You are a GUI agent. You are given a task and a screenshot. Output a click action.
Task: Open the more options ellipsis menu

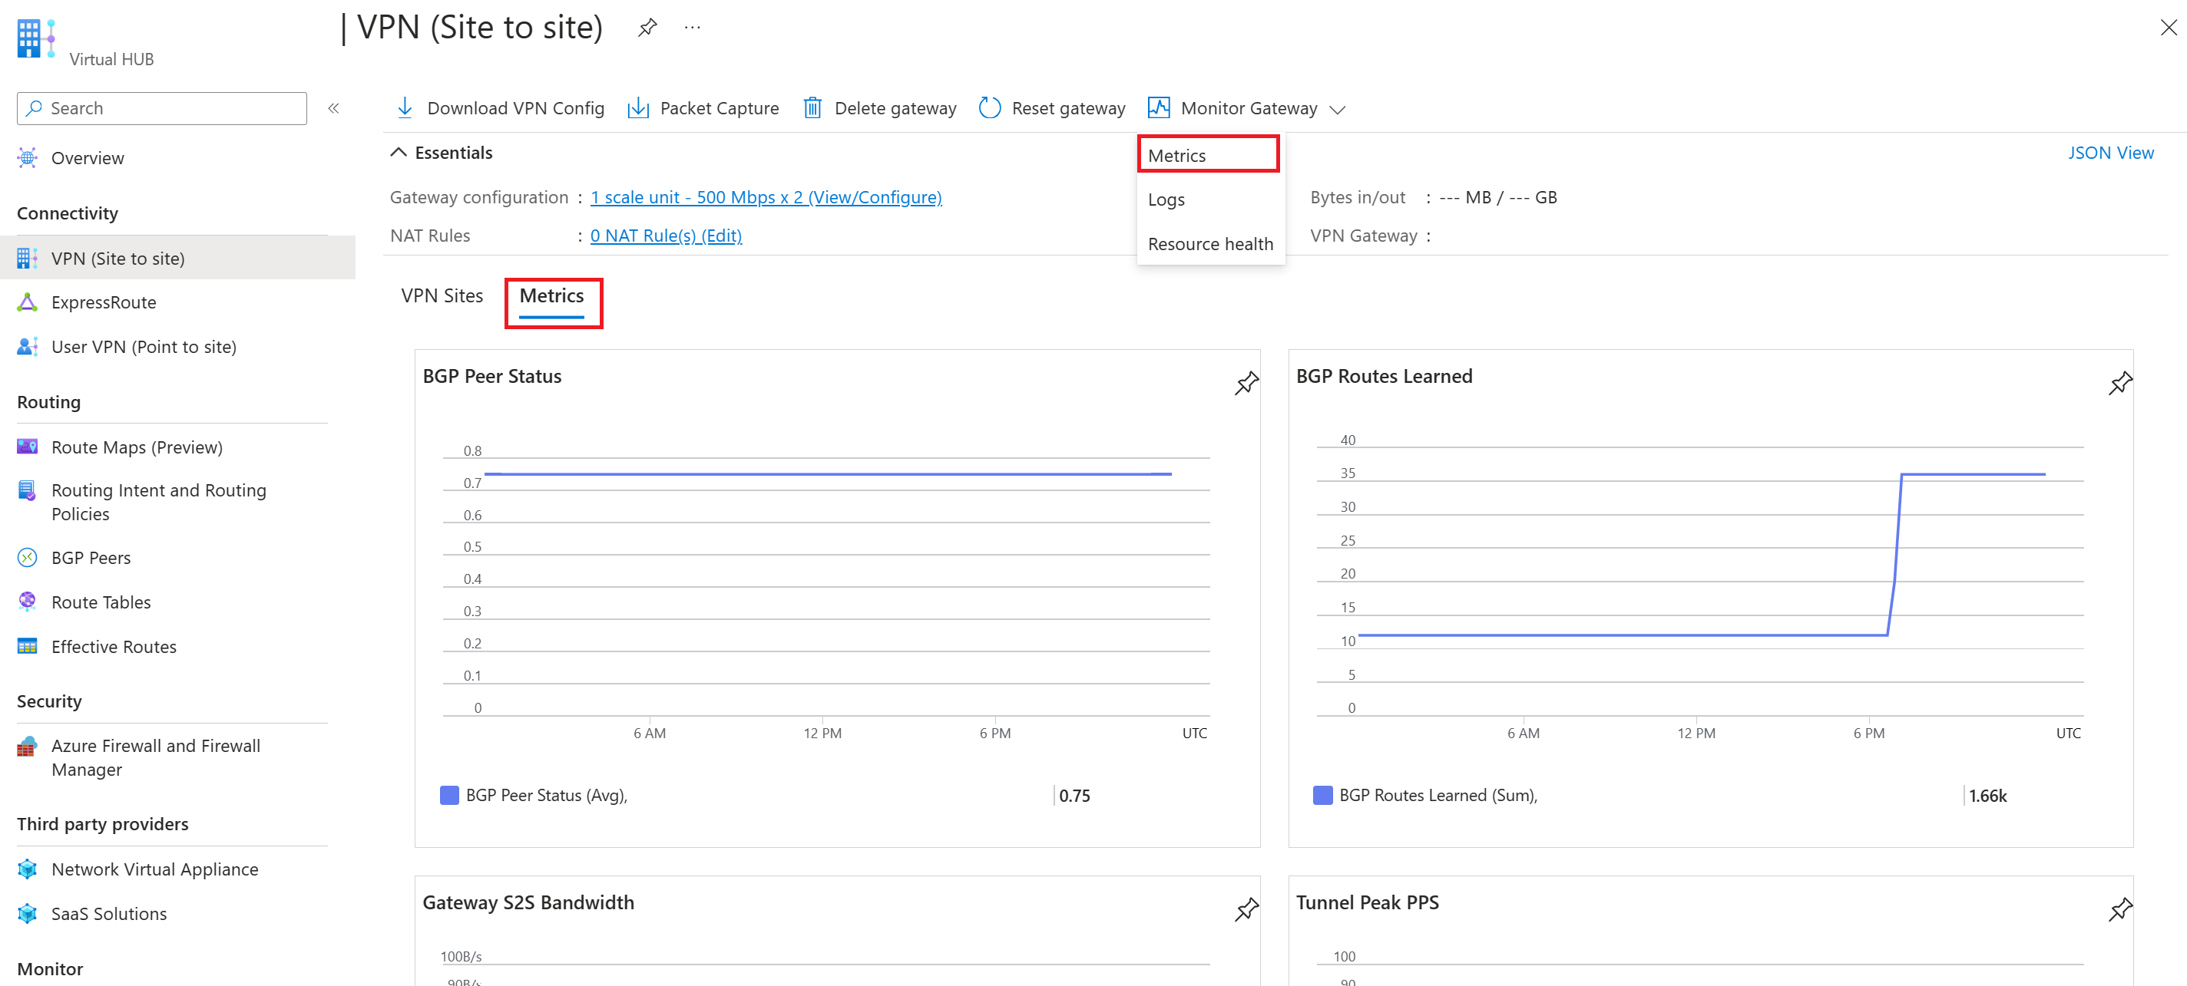693,28
